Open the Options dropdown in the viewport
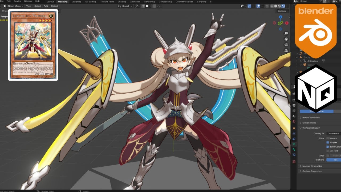 coord(283,11)
